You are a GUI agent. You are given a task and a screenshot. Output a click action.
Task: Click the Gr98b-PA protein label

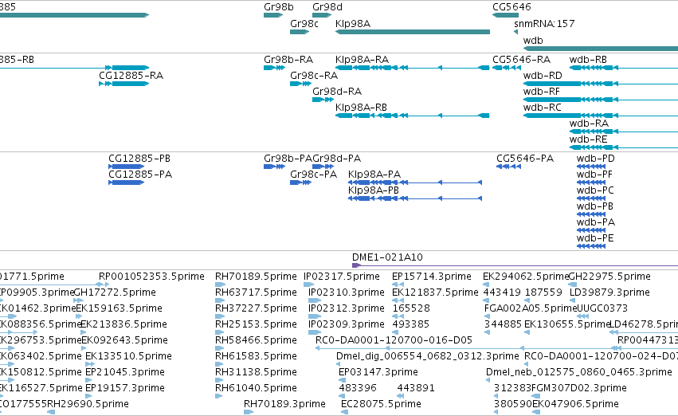pyautogui.click(x=288, y=159)
